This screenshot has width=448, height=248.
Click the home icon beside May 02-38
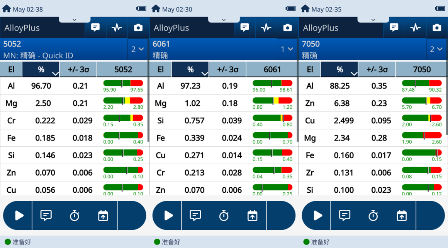tap(7, 9)
